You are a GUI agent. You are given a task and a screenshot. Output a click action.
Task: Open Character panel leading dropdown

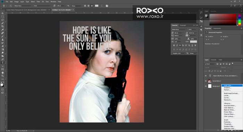pyautogui.click(x=193, y=33)
